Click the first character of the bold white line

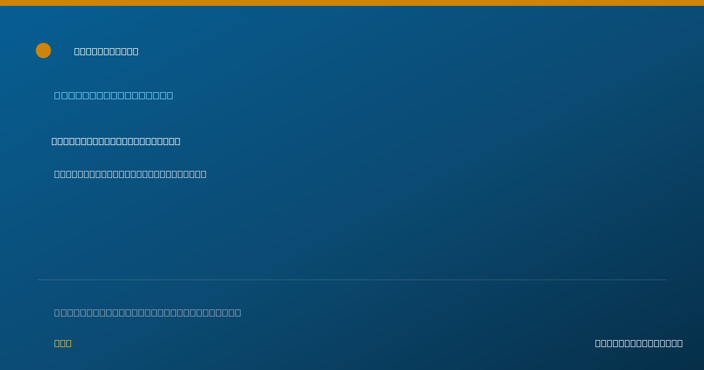click(55, 141)
